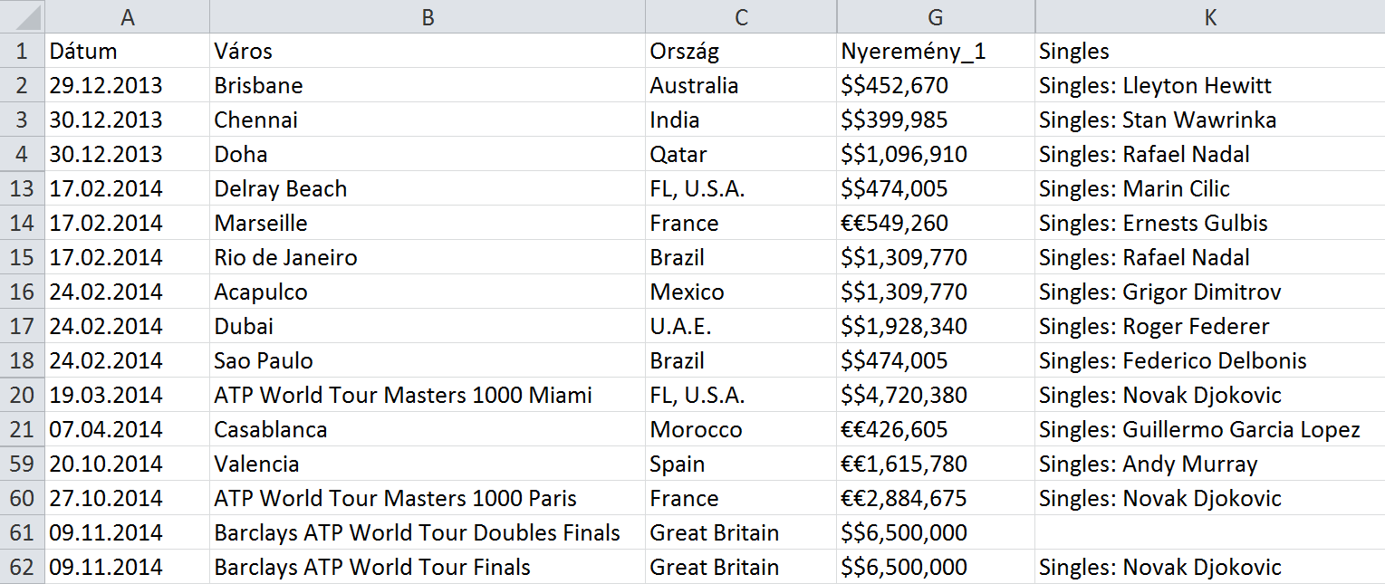Select row 13 header
Viewport: 1385px width, 584px height.
[22, 188]
